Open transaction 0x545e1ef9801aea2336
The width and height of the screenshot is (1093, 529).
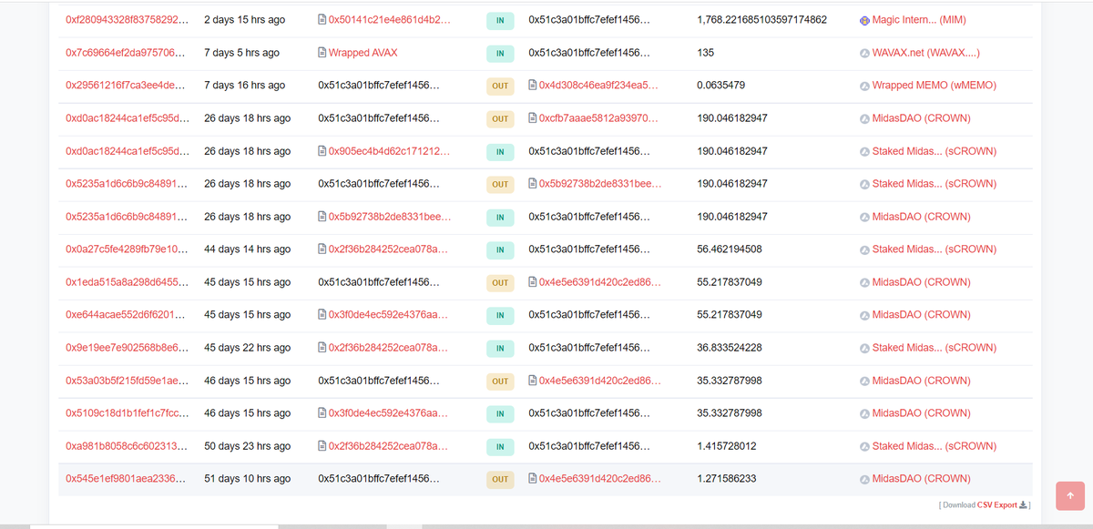(128, 479)
